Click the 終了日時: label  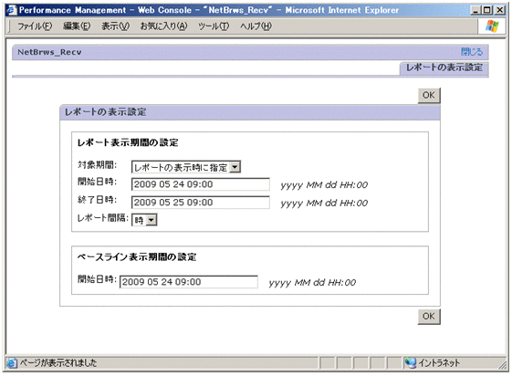(97, 200)
